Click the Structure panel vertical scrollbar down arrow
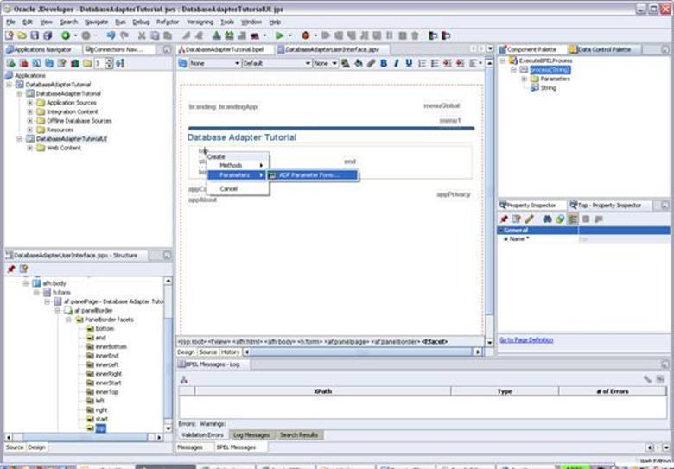The image size is (674, 469). (x=168, y=428)
